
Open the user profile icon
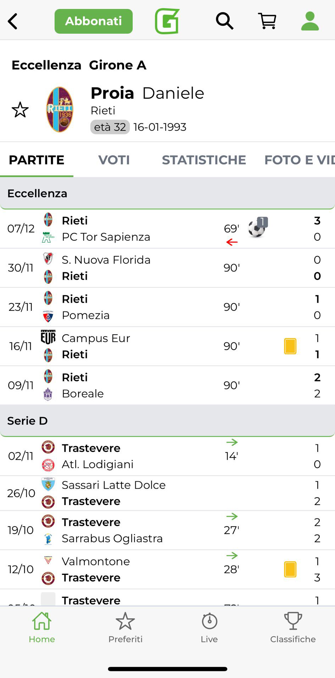[310, 21]
